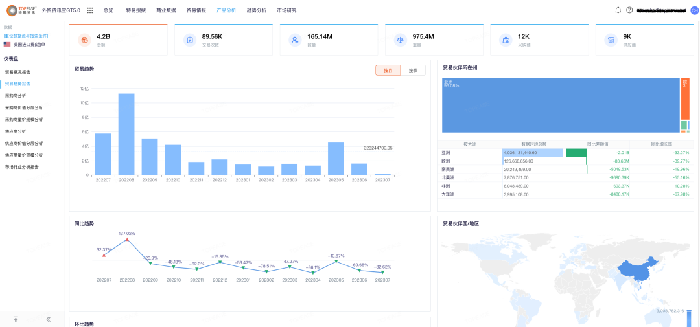Click the 89.56K 交易次数 stat card

(x=224, y=39)
